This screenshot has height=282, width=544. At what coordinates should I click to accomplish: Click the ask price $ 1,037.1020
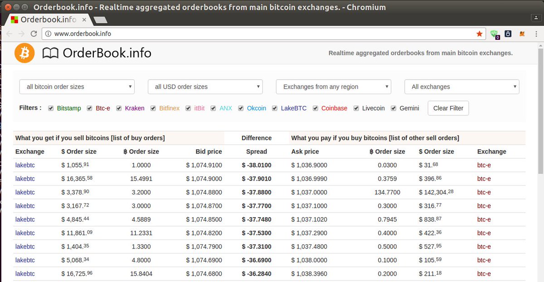coord(309,220)
